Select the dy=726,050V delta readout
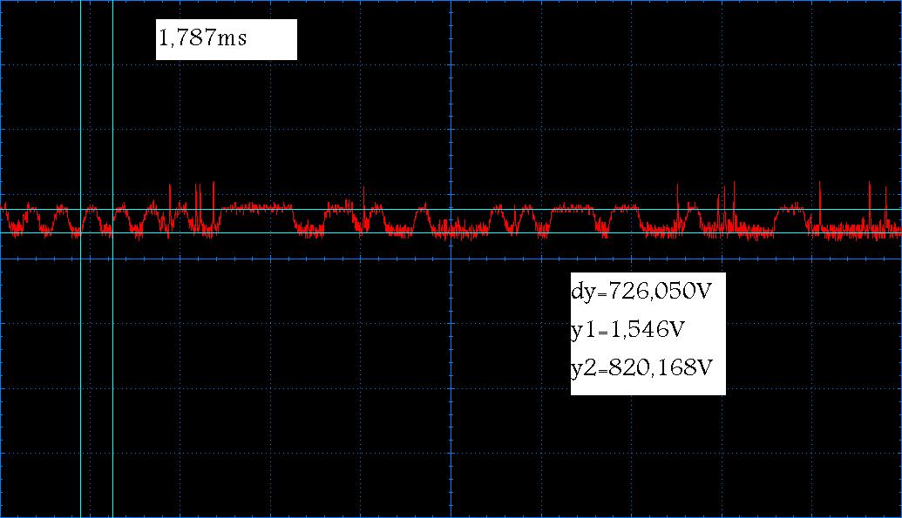The width and height of the screenshot is (902, 518). pos(647,291)
